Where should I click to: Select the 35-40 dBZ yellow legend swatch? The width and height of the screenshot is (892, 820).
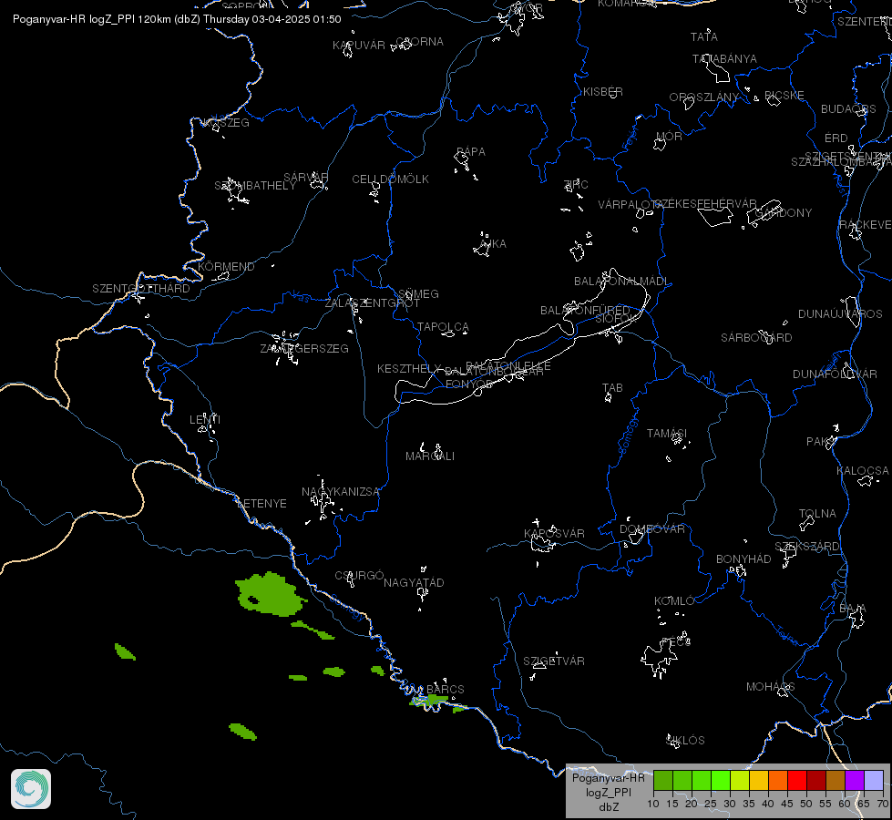coord(759,780)
